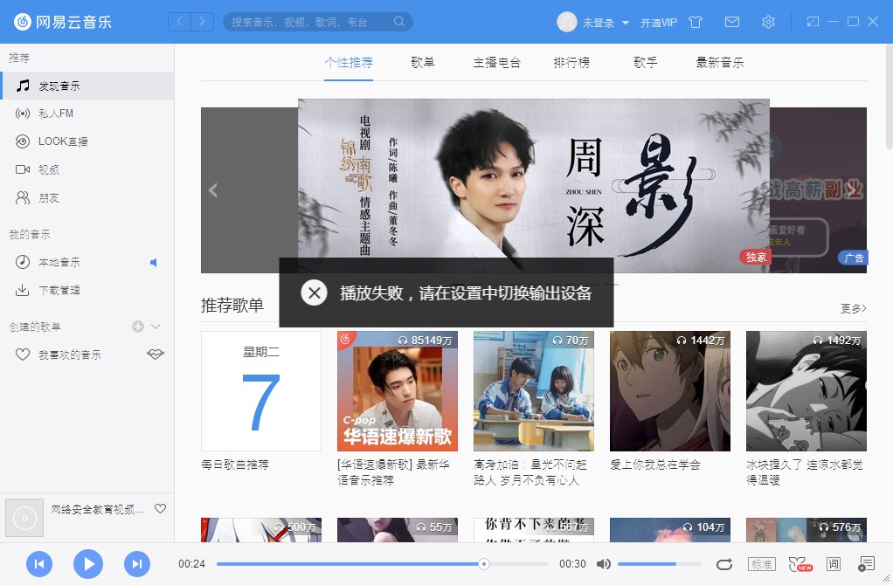Open the 视频 section

click(50, 169)
